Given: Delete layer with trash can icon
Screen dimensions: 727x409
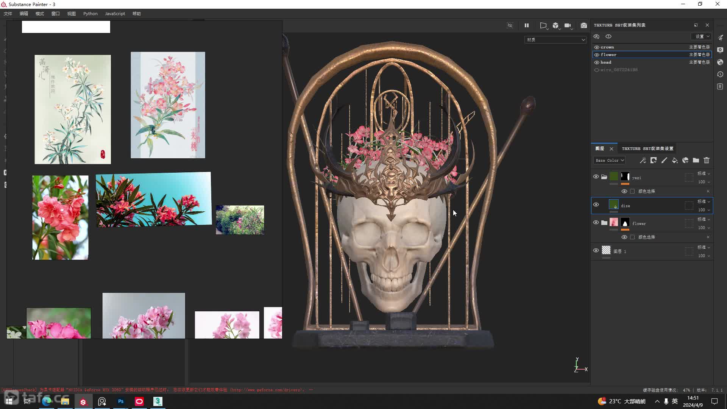Looking at the screenshot, I should pyautogui.click(x=707, y=161).
